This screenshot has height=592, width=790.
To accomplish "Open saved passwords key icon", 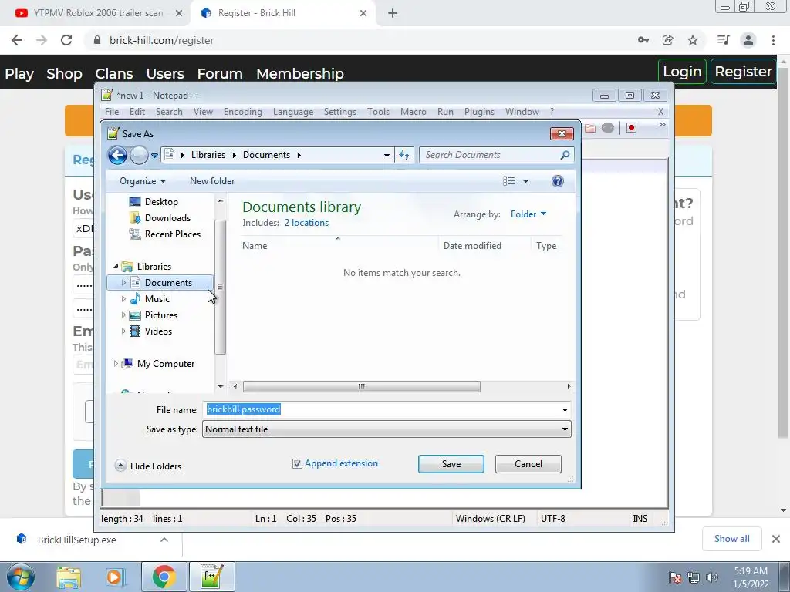I will [643, 40].
